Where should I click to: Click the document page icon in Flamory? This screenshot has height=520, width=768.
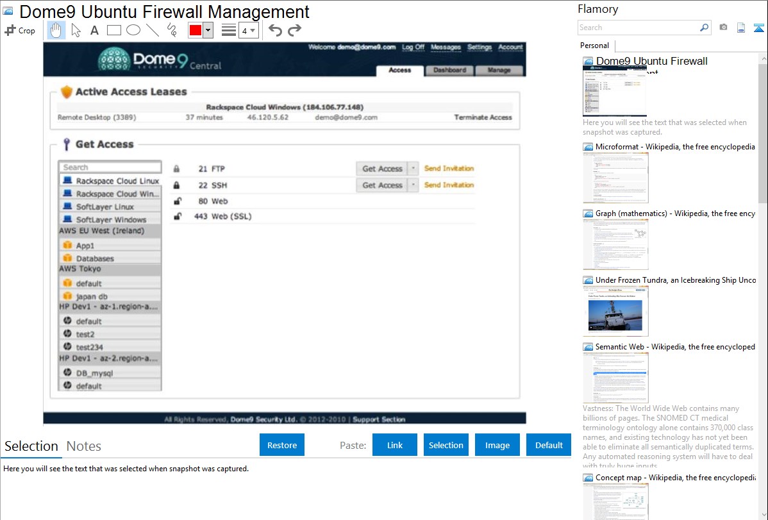click(x=741, y=28)
